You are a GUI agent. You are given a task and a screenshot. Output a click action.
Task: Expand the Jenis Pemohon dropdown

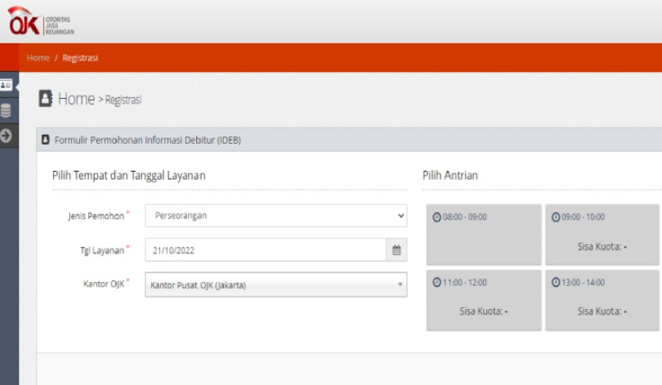(x=275, y=216)
